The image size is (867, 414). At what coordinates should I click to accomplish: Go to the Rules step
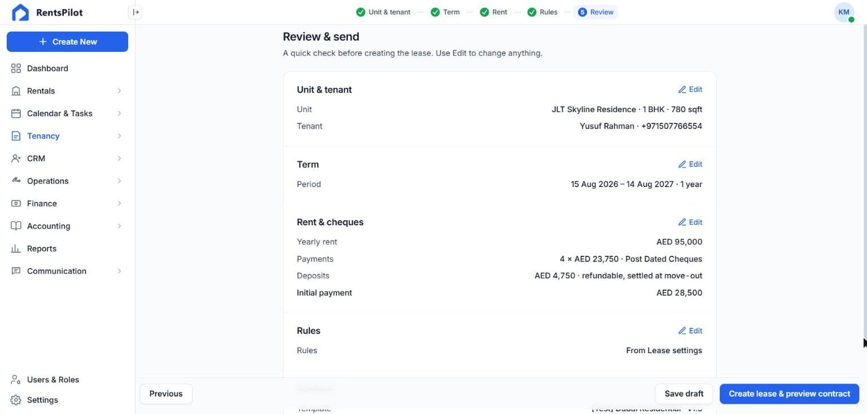click(542, 12)
